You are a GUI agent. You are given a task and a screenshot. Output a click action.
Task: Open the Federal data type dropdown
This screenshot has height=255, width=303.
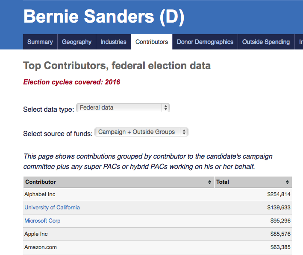click(x=123, y=108)
